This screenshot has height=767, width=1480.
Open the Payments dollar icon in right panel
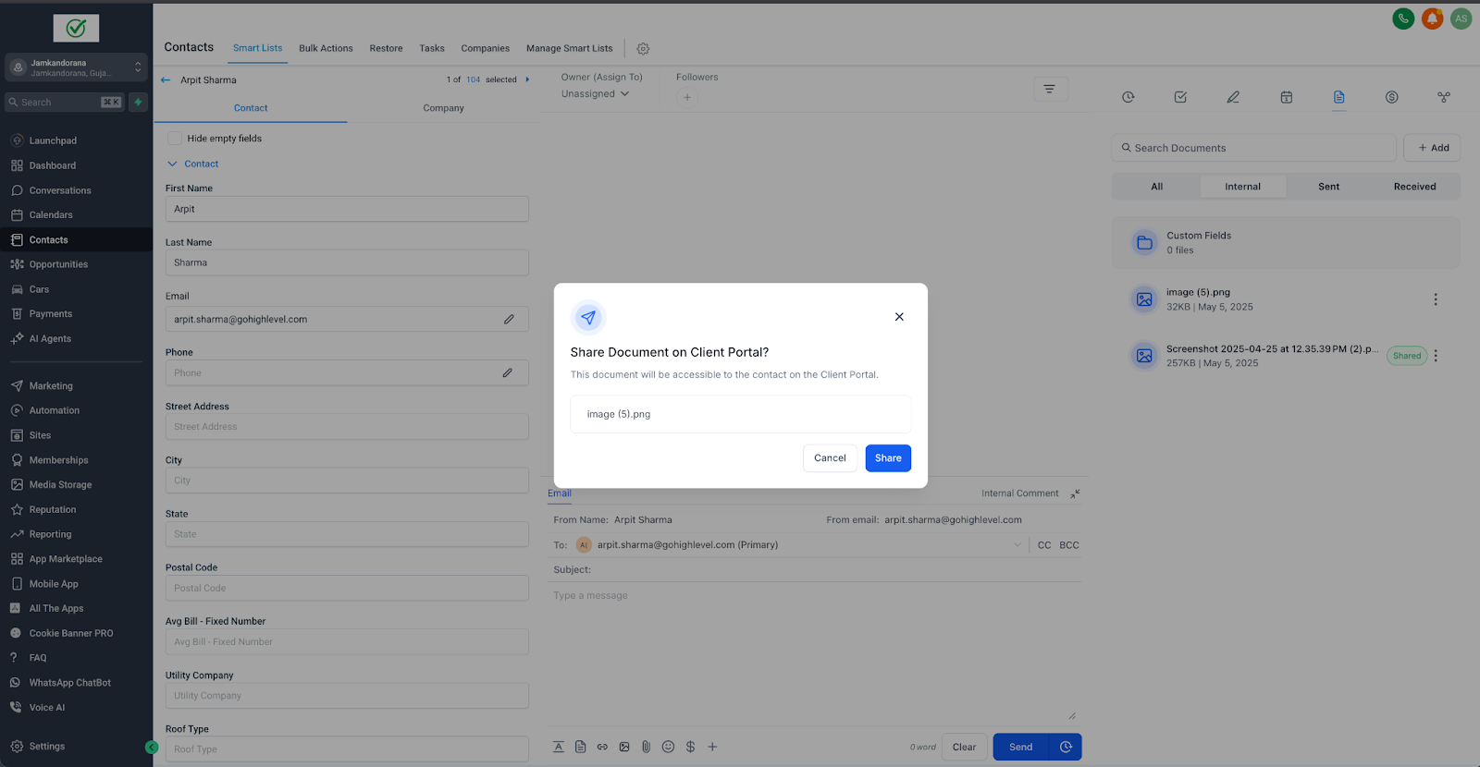click(1391, 97)
